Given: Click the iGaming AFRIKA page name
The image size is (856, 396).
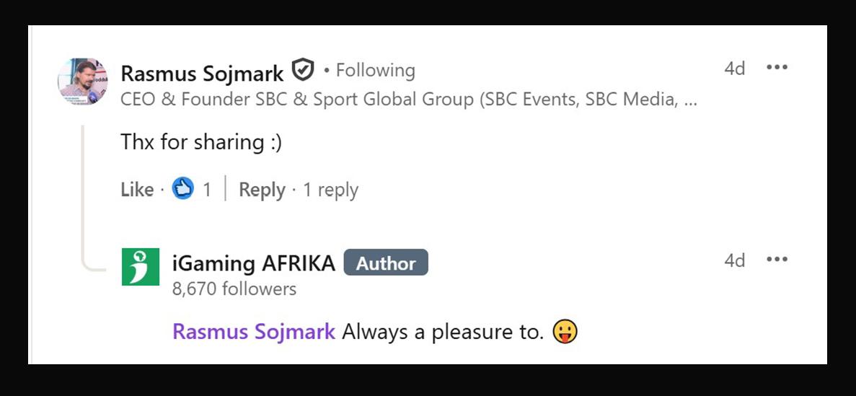Looking at the screenshot, I should pos(254,263).
